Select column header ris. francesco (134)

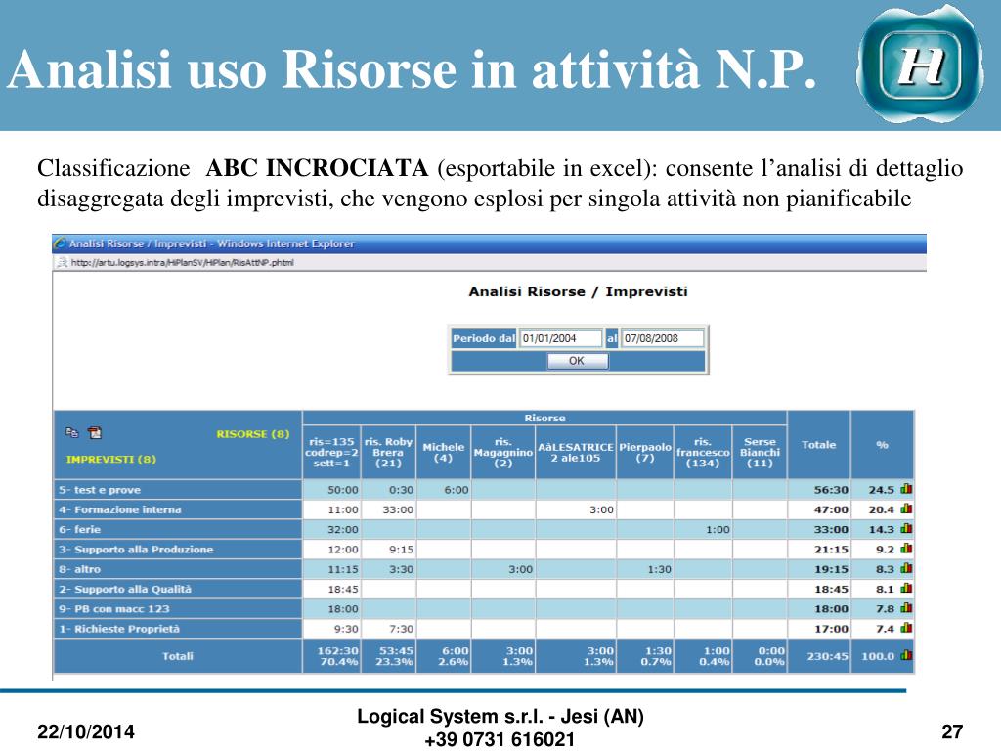703,452
